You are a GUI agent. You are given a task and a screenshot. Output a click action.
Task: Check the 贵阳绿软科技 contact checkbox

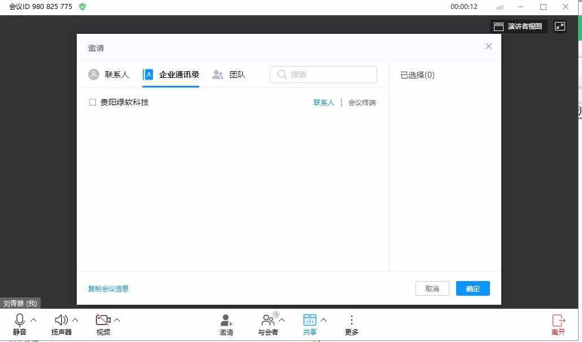[93, 102]
